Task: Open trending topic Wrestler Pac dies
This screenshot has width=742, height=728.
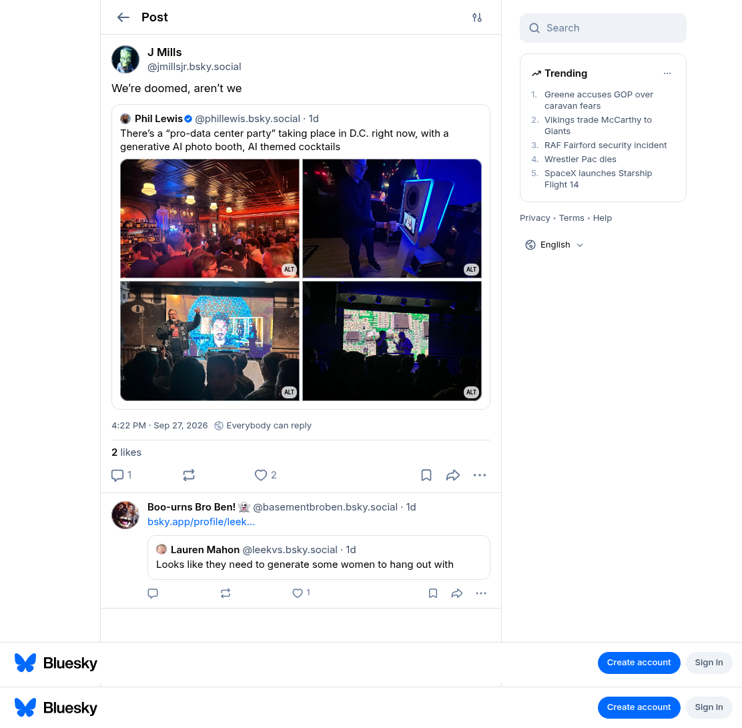Action: click(580, 159)
